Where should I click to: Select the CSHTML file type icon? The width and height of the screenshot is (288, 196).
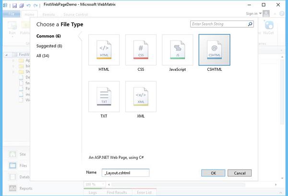pos(215,50)
